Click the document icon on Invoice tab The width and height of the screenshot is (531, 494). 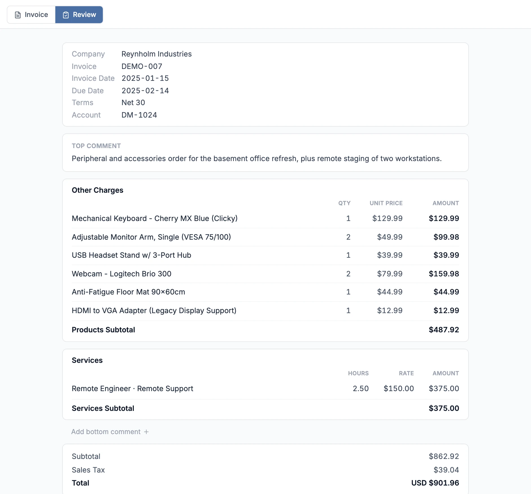tap(18, 15)
